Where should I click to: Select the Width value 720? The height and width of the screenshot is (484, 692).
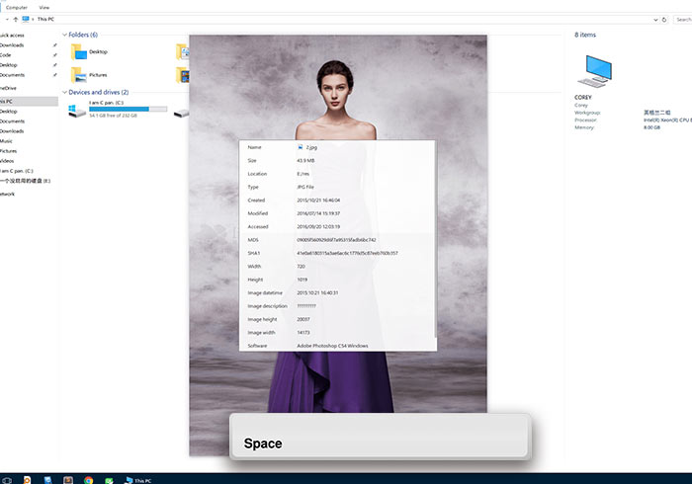pyautogui.click(x=301, y=267)
